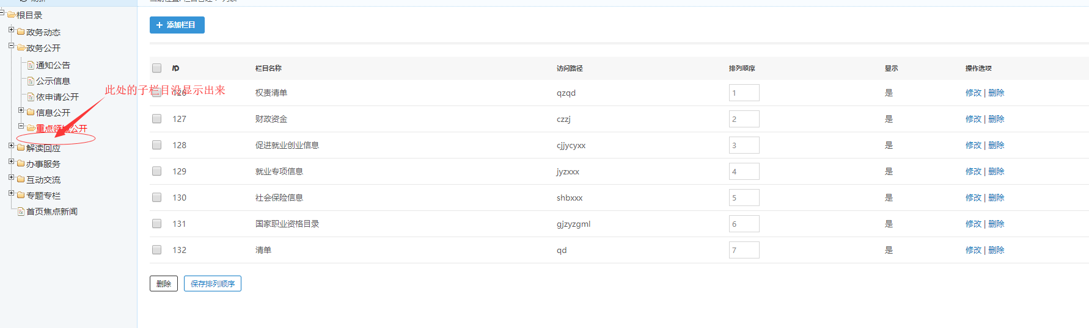Click the 依申请公开 document icon
This screenshot has width=1089, height=328.
31,96
